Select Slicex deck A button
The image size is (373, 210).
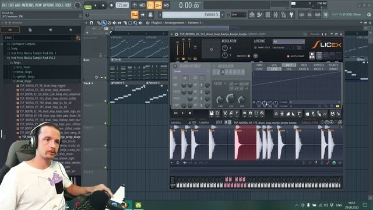point(226,123)
